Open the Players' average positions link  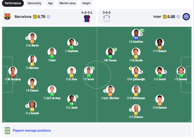click(32, 131)
